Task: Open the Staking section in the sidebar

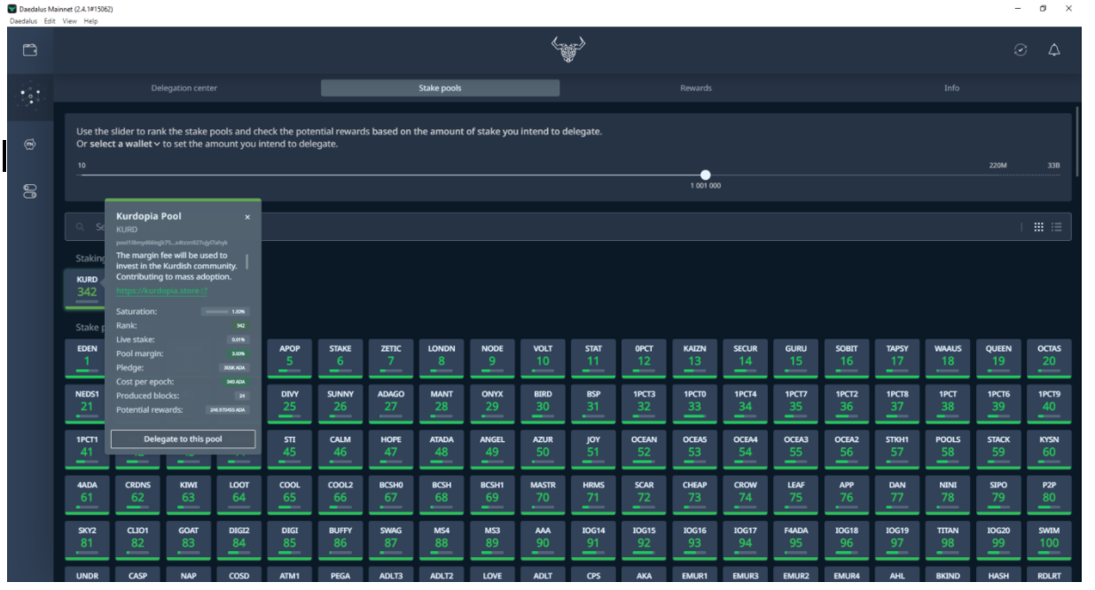Action: coord(29,97)
